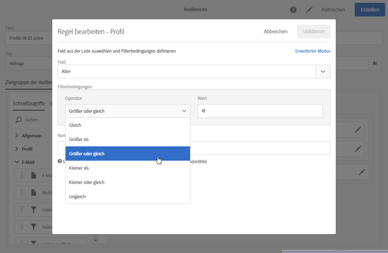
Task: Click the edit pencil icon in header
Action: pyautogui.click(x=309, y=10)
